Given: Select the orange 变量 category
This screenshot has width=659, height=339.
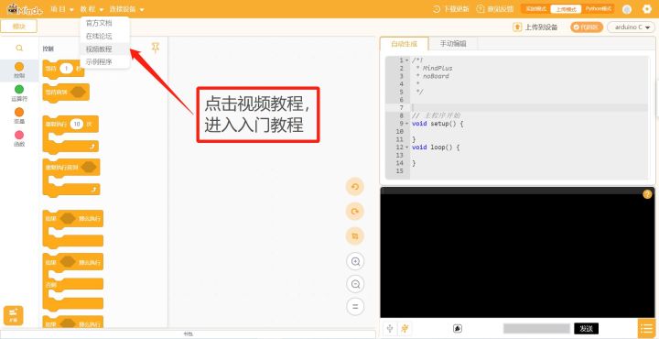Looking at the screenshot, I should [19, 115].
